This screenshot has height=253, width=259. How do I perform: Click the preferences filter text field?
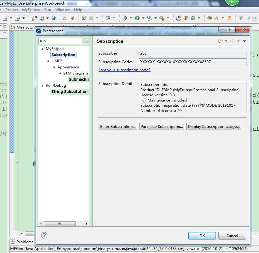click(x=61, y=41)
